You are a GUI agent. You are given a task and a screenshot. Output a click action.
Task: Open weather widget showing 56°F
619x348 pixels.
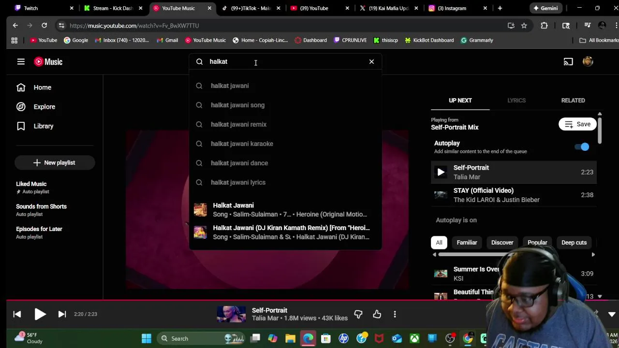29,338
